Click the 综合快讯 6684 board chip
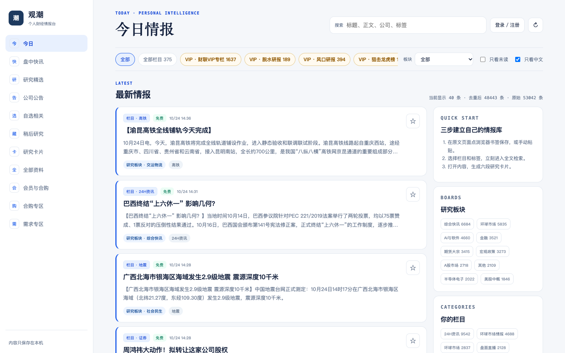Screen dimensions: 565x353 pos(457,224)
